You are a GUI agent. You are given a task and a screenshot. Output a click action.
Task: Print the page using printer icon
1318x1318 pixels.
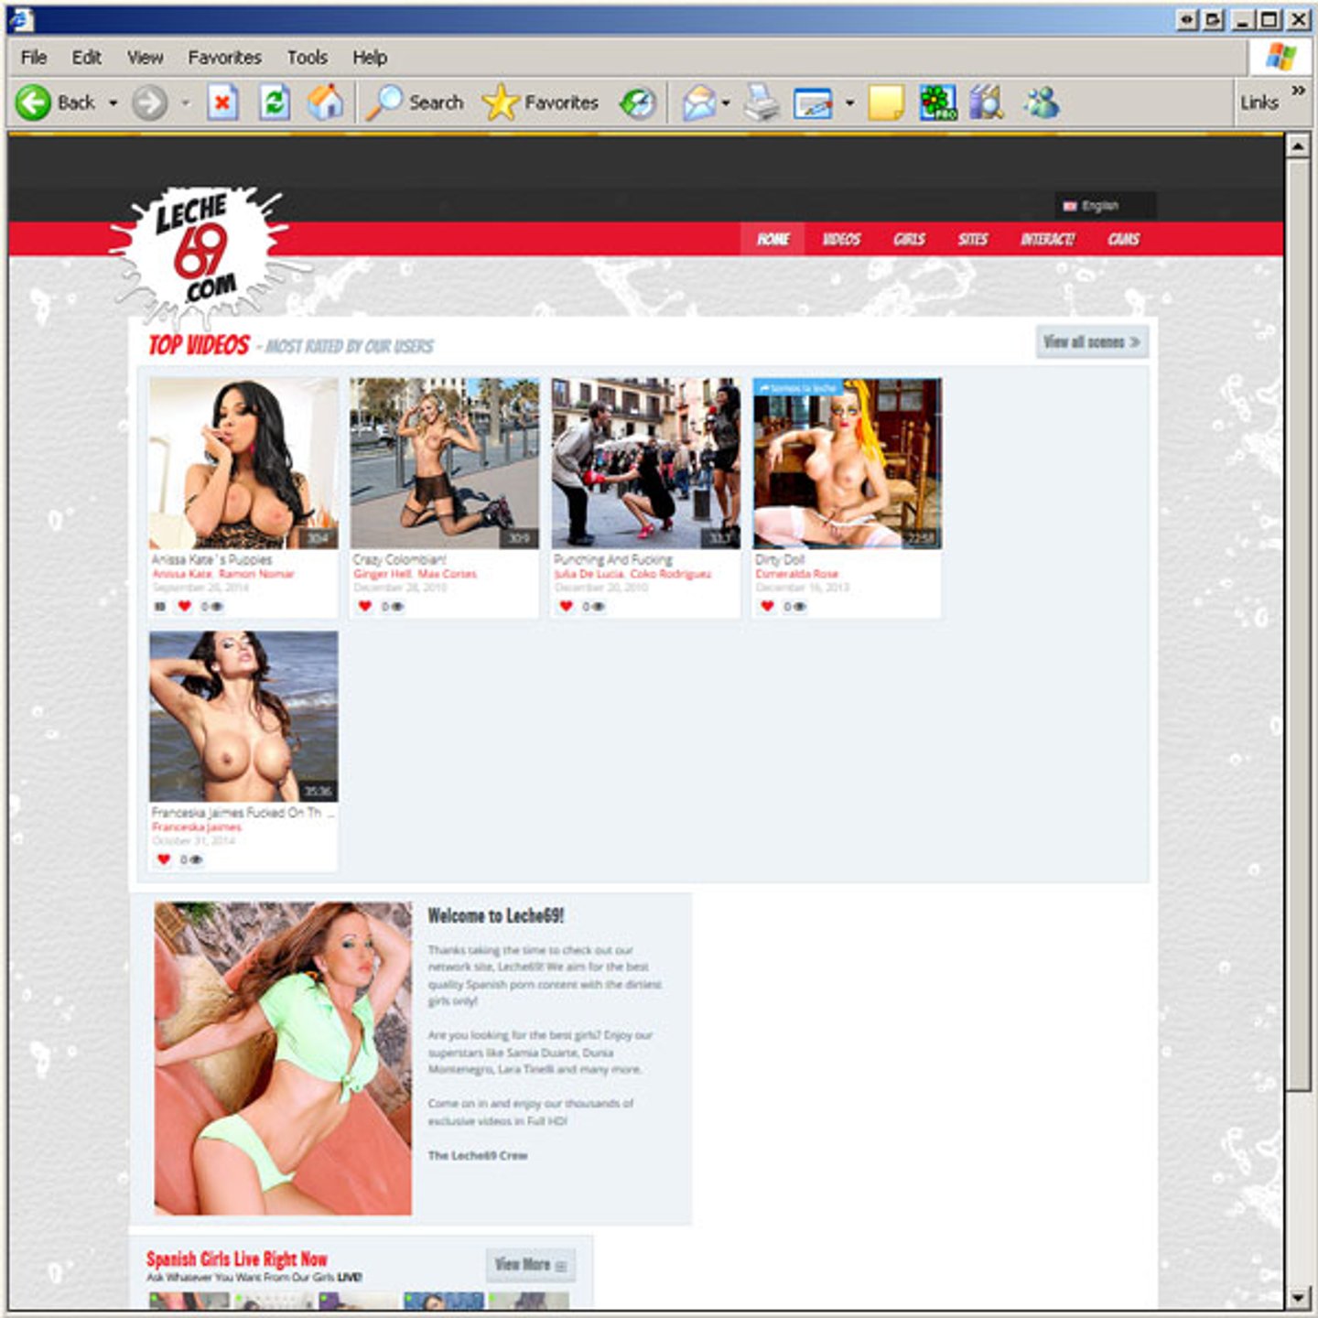coord(761,103)
